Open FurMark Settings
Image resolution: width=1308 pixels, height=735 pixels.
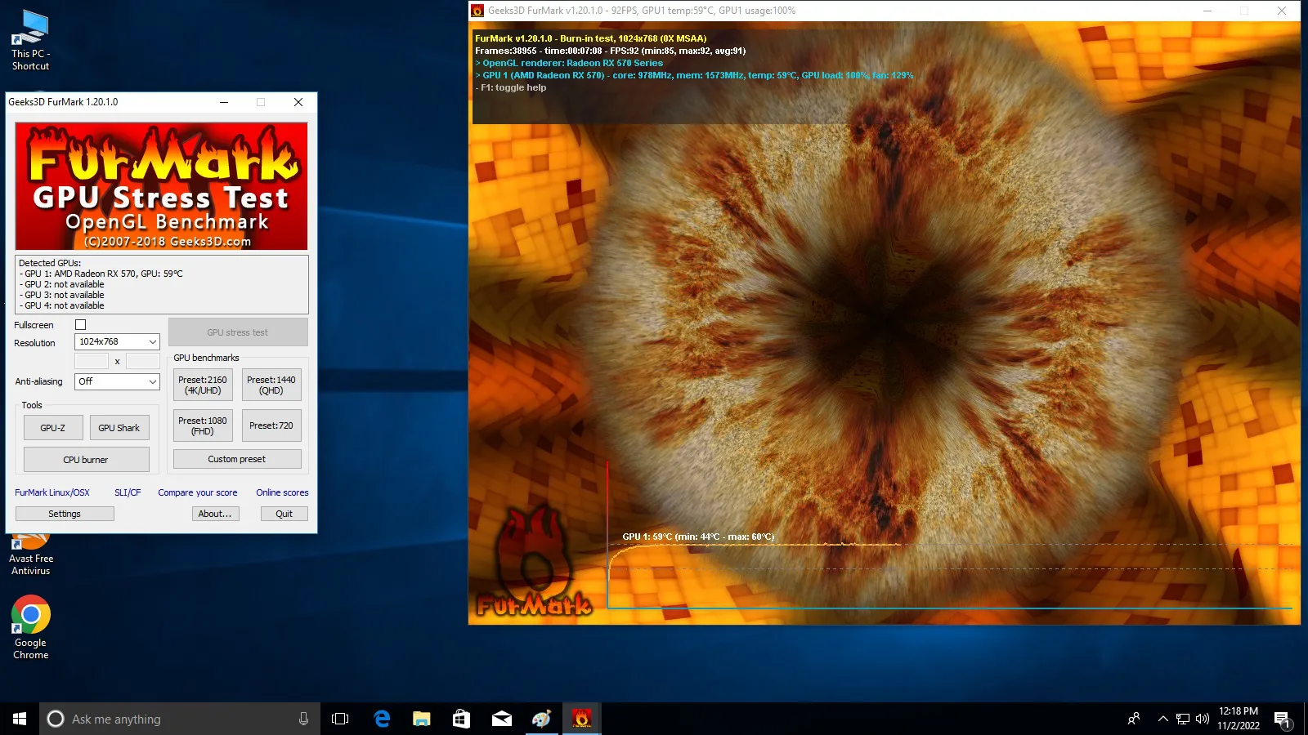(65, 514)
